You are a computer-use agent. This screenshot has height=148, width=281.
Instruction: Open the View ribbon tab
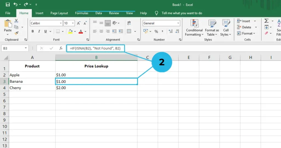point(130,13)
